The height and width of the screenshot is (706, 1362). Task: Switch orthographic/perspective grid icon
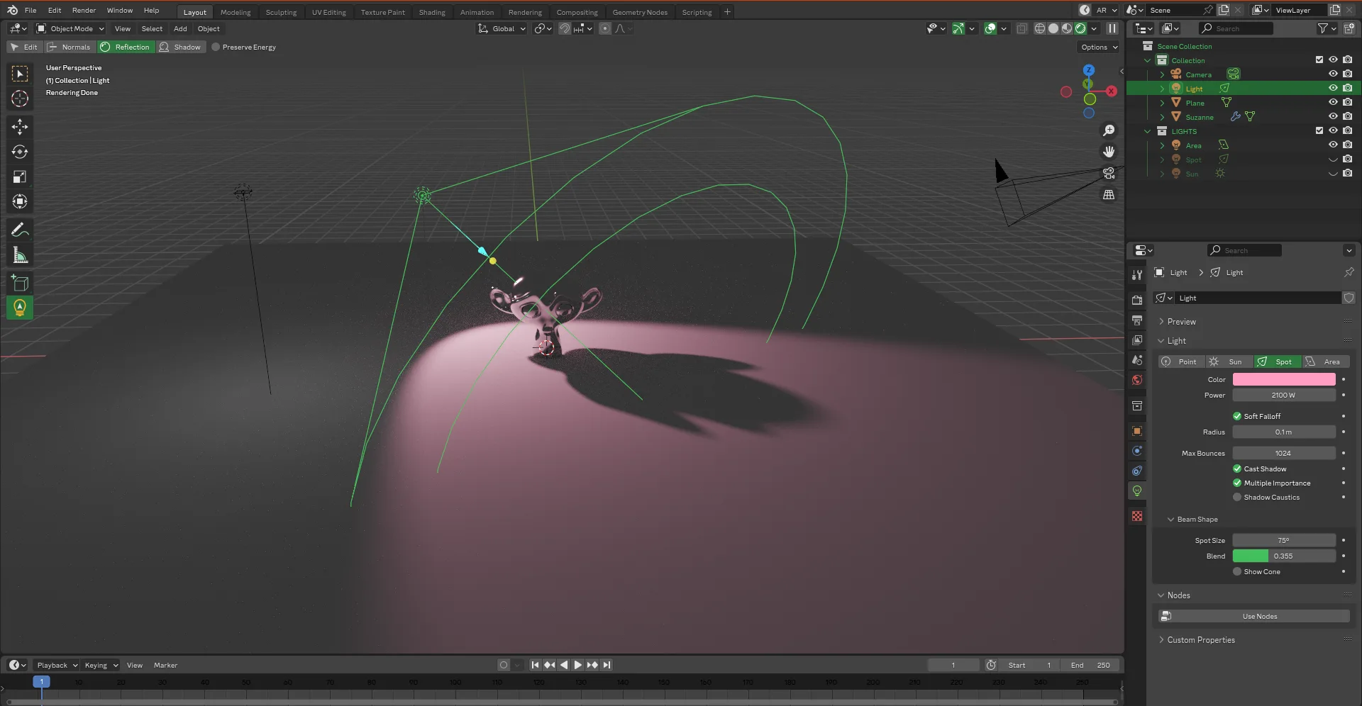pyautogui.click(x=1109, y=194)
